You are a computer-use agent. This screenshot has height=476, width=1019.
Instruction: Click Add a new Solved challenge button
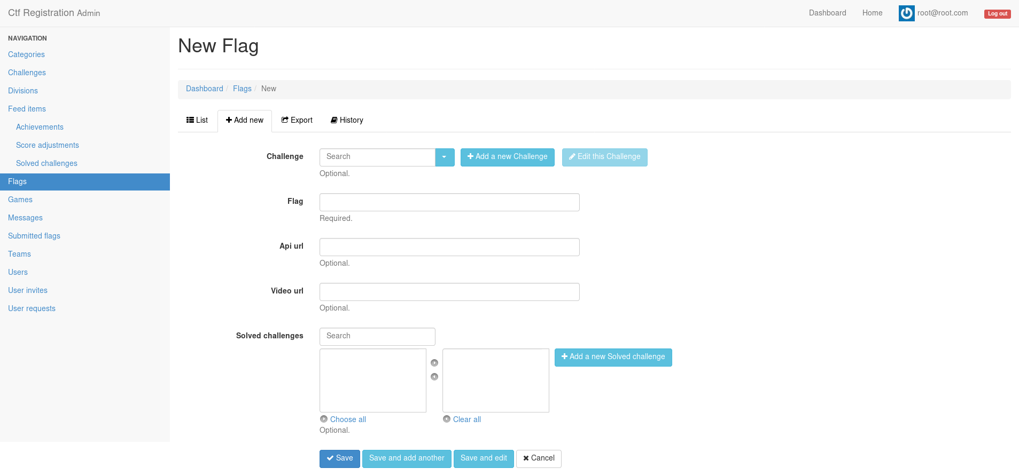point(613,357)
